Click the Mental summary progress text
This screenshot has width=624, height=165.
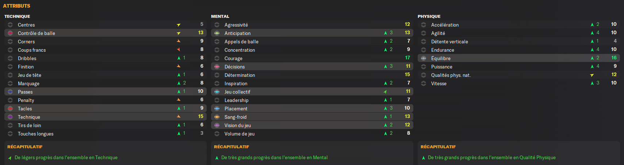[x=274, y=157]
